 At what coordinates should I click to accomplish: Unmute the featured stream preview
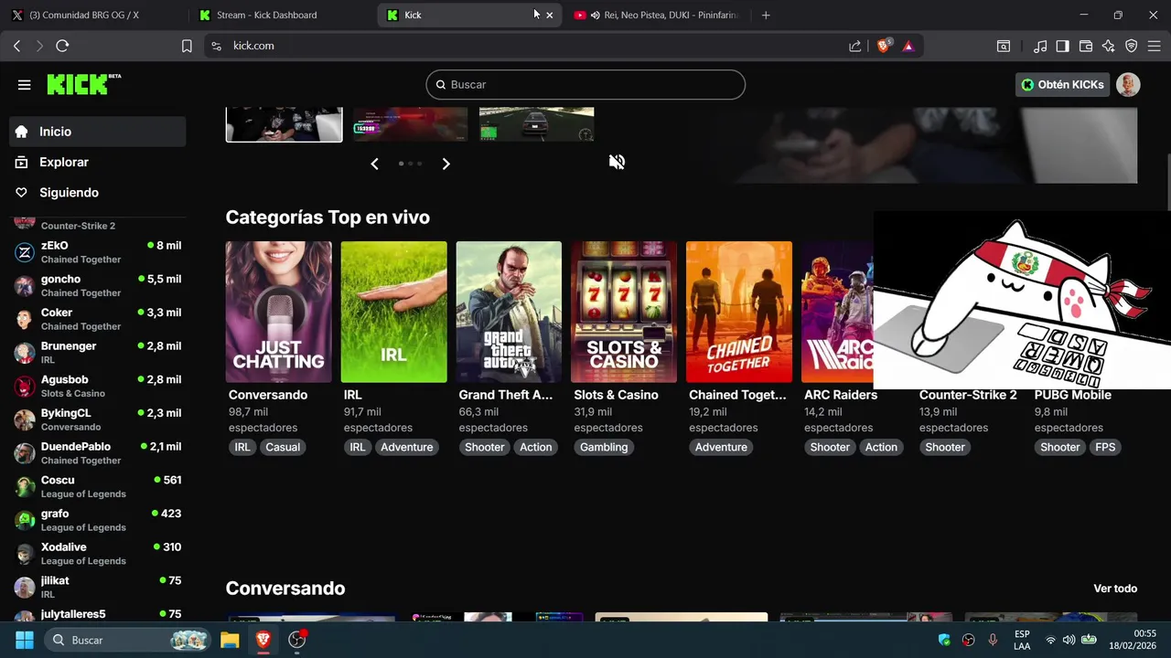point(617,162)
